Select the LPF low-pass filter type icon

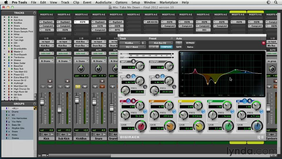162,77
